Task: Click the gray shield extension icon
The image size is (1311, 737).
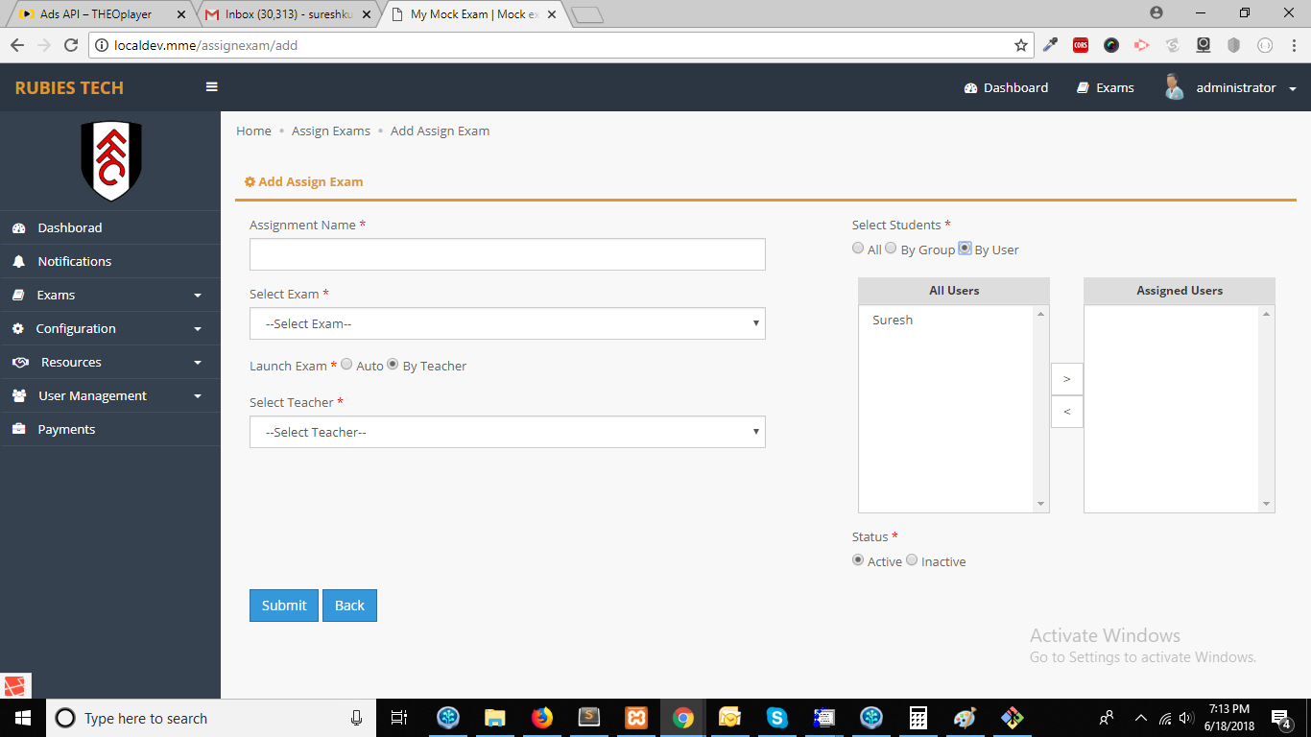Action: click(1234, 45)
